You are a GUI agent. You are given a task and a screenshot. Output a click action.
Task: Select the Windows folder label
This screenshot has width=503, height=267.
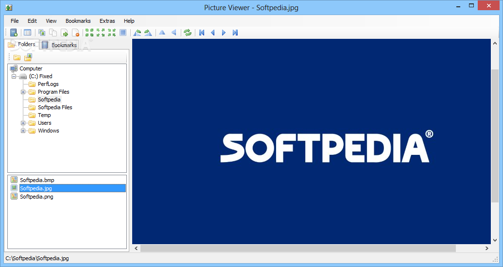pyautogui.click(x=49, y=131)
